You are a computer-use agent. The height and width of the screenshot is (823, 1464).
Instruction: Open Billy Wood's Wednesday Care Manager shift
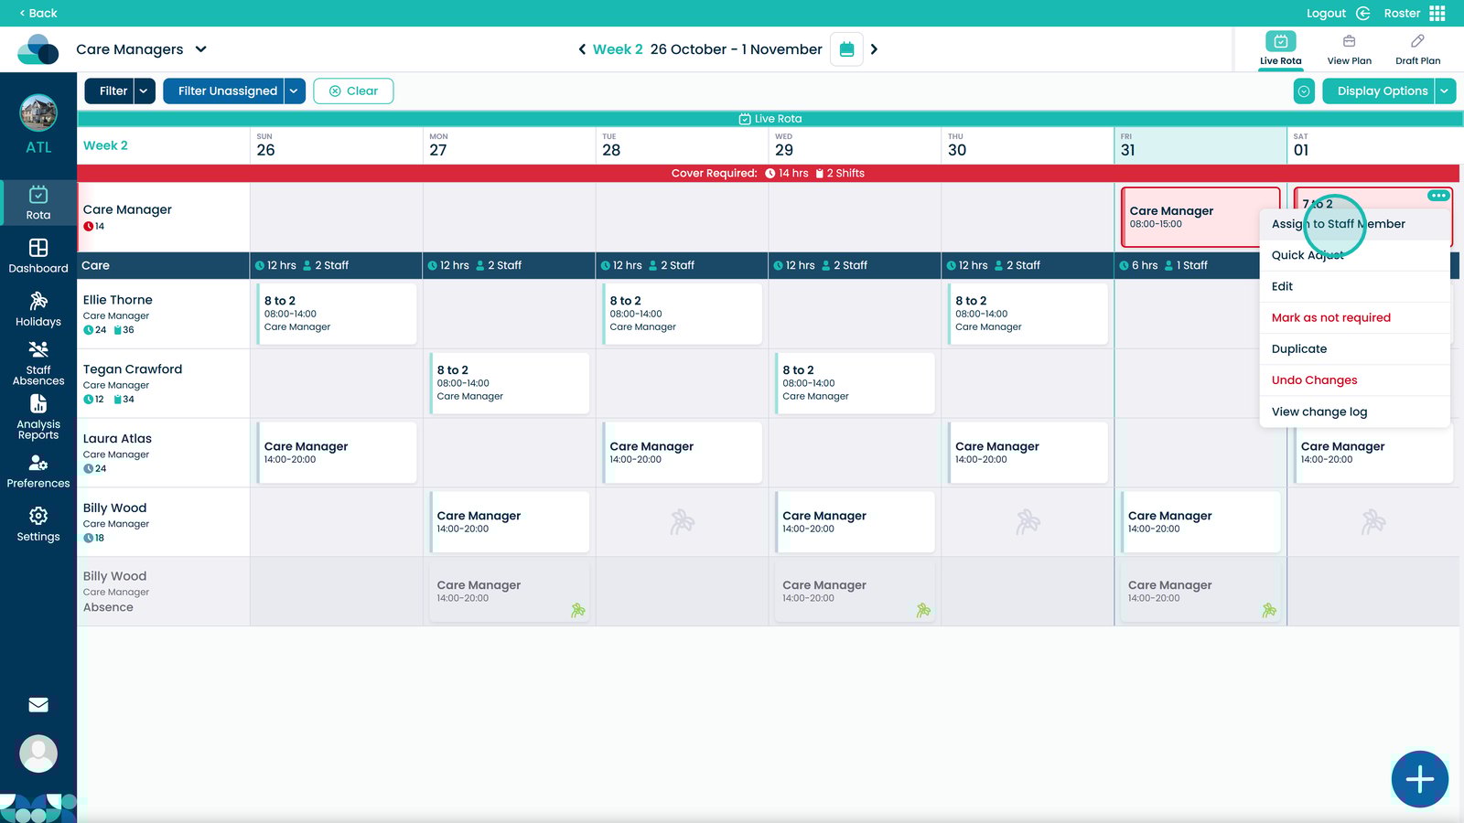(856, 522)
